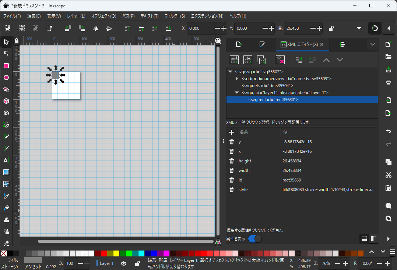397x270 pixels.
Task: Toggle the 属性を表示 switch
Action: [255, 239]
